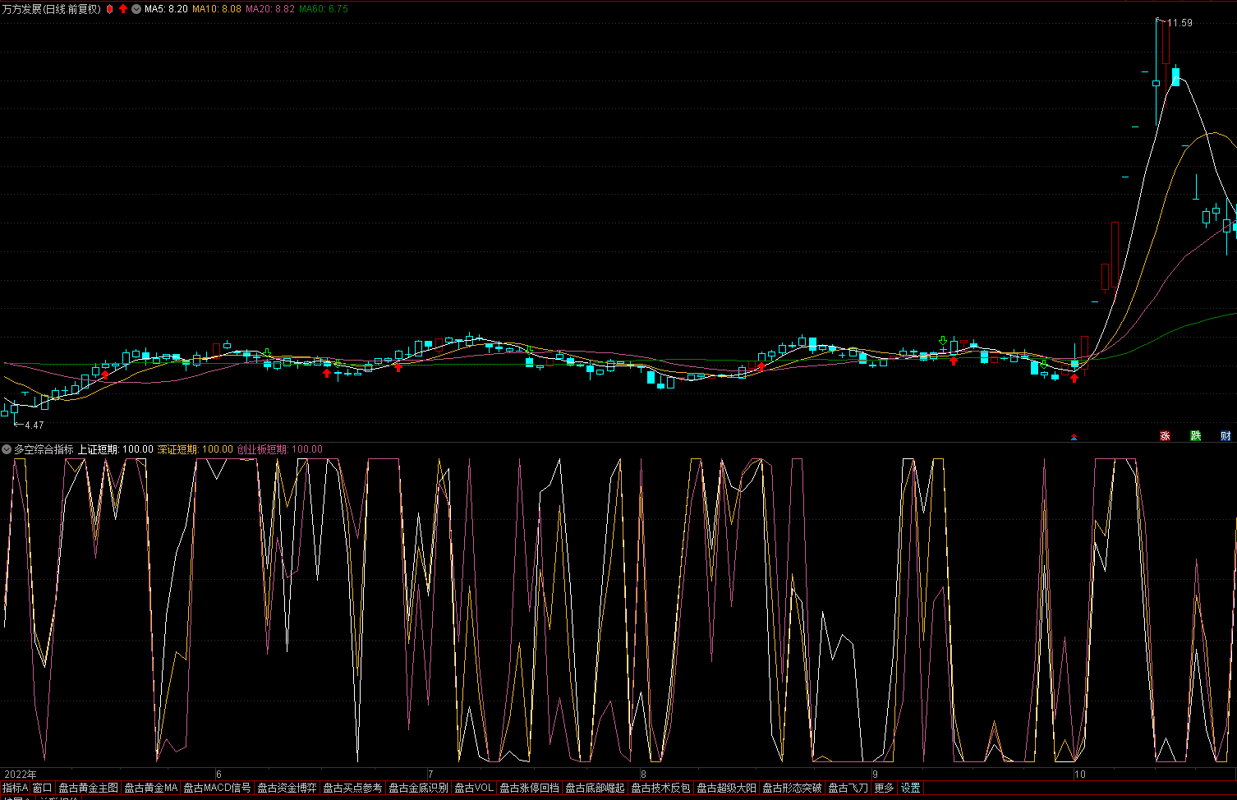Select 盘古资金博弈 indicator tab
The height and width of the screenshot is (800, 1237).
[x=287, y=788]
